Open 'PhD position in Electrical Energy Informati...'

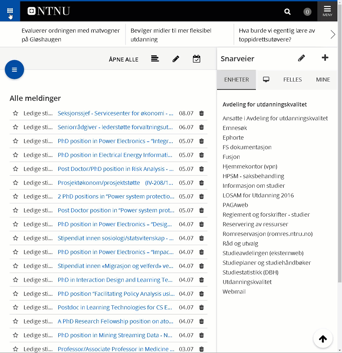pos(115,155)
